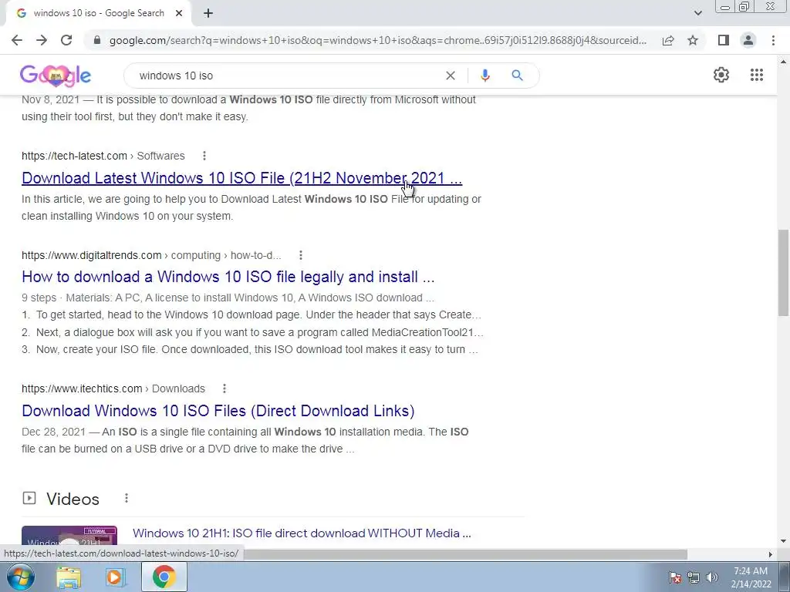The height and width of the screenshot is (592, 790).
Task: Open network status tray icon
Action: pos(694,577)
